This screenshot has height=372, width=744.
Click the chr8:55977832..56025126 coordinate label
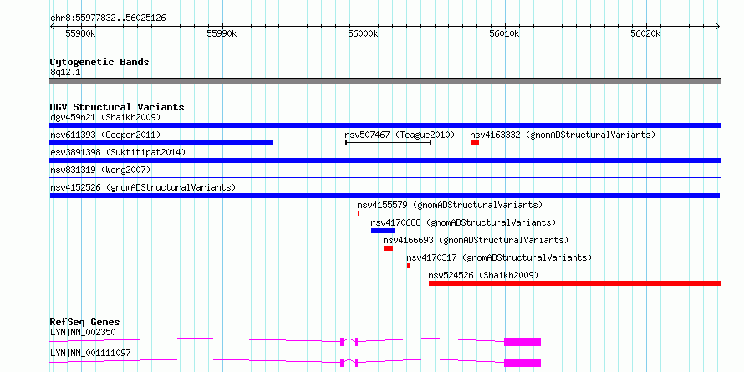pos(108,18)
